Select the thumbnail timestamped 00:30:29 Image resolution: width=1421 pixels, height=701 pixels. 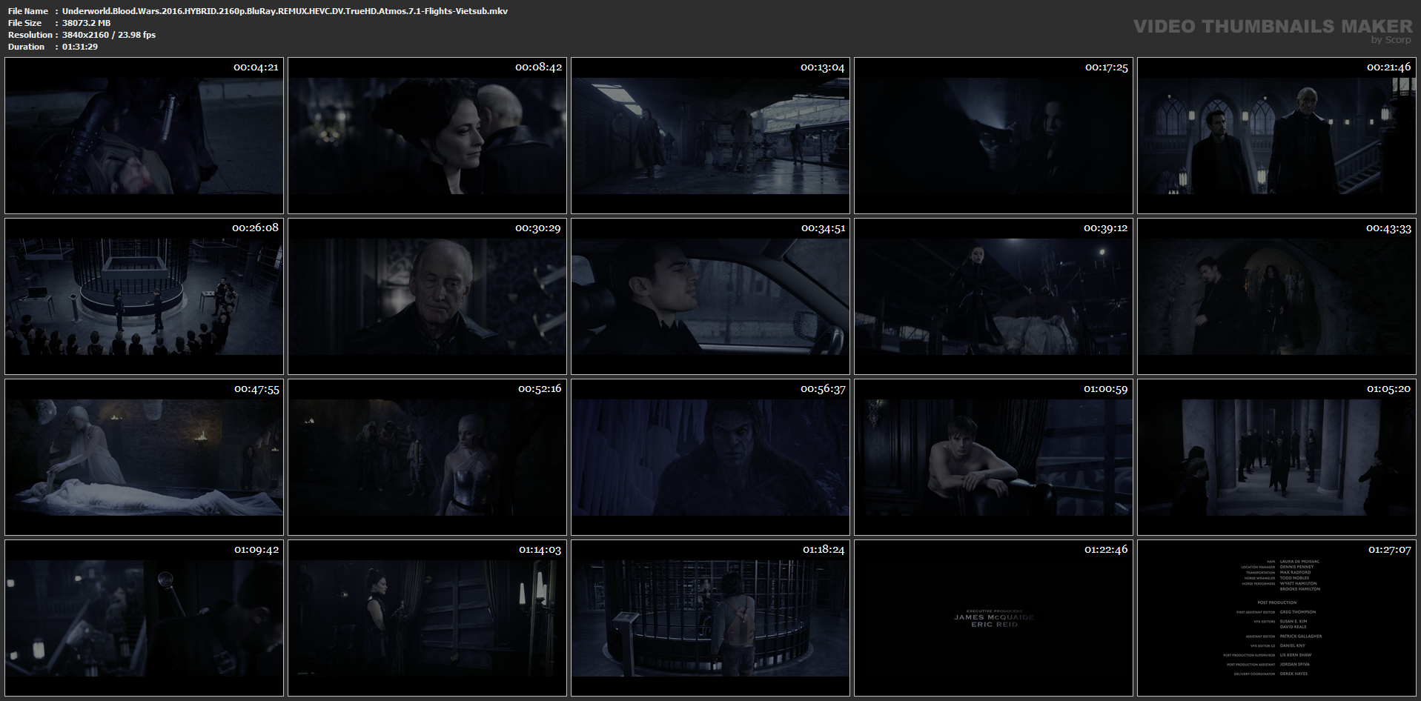[x=427, y=296]
